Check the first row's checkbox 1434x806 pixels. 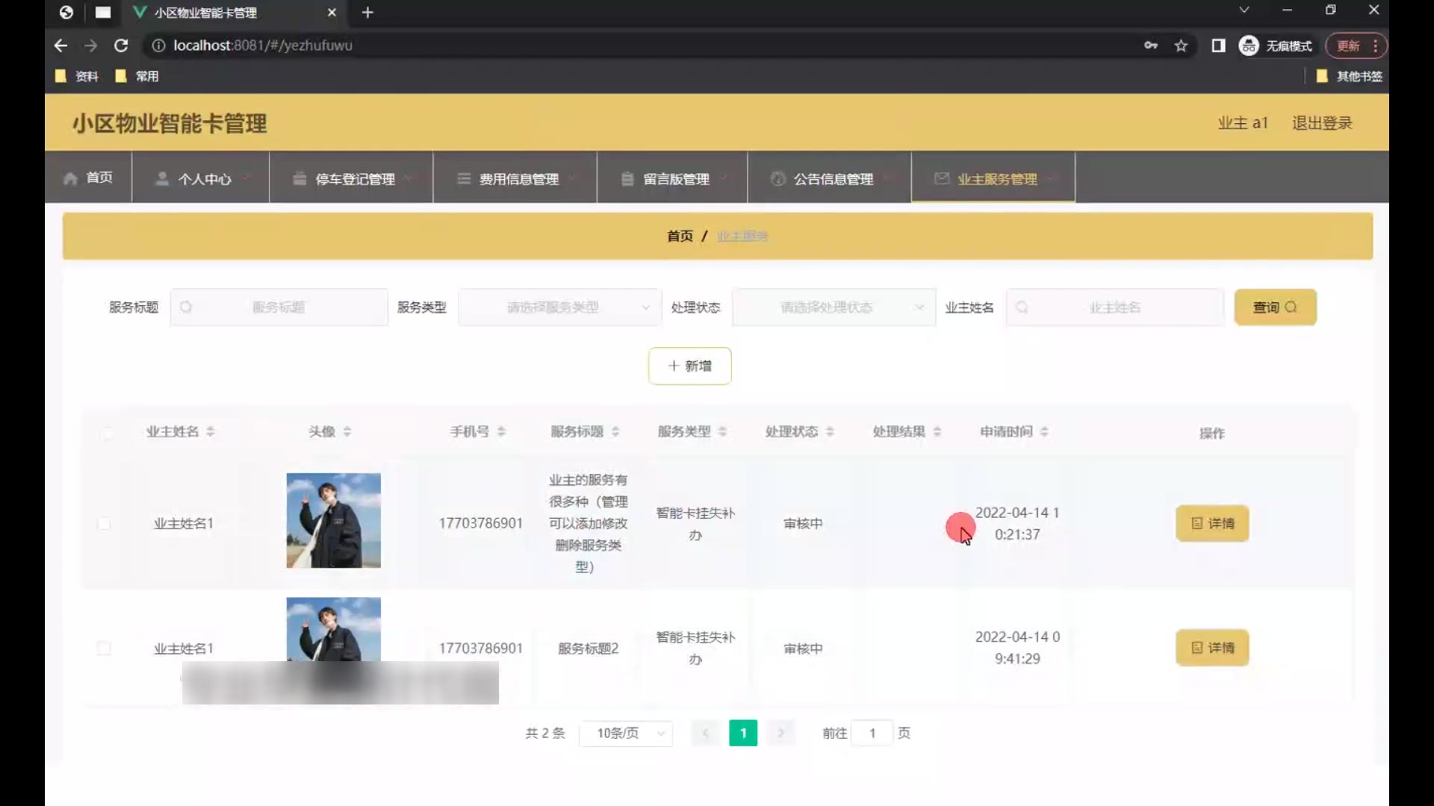[104, 524]
